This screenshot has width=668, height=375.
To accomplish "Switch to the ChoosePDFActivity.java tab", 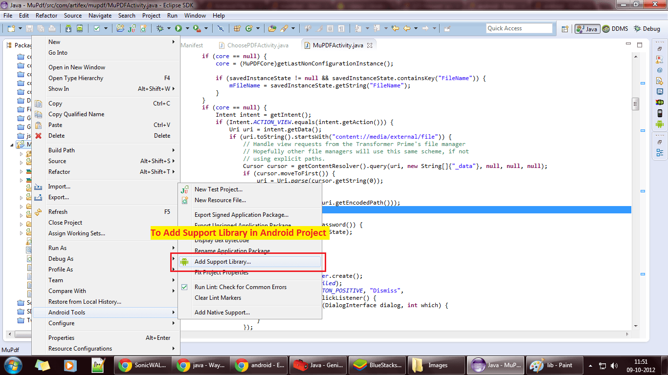I will point(258,45).
